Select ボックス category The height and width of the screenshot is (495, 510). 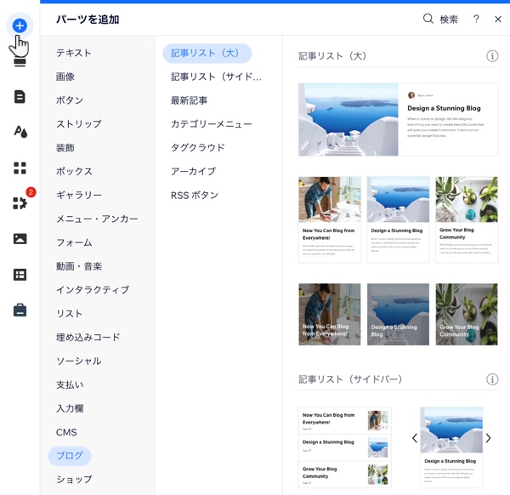click(74, 171)
